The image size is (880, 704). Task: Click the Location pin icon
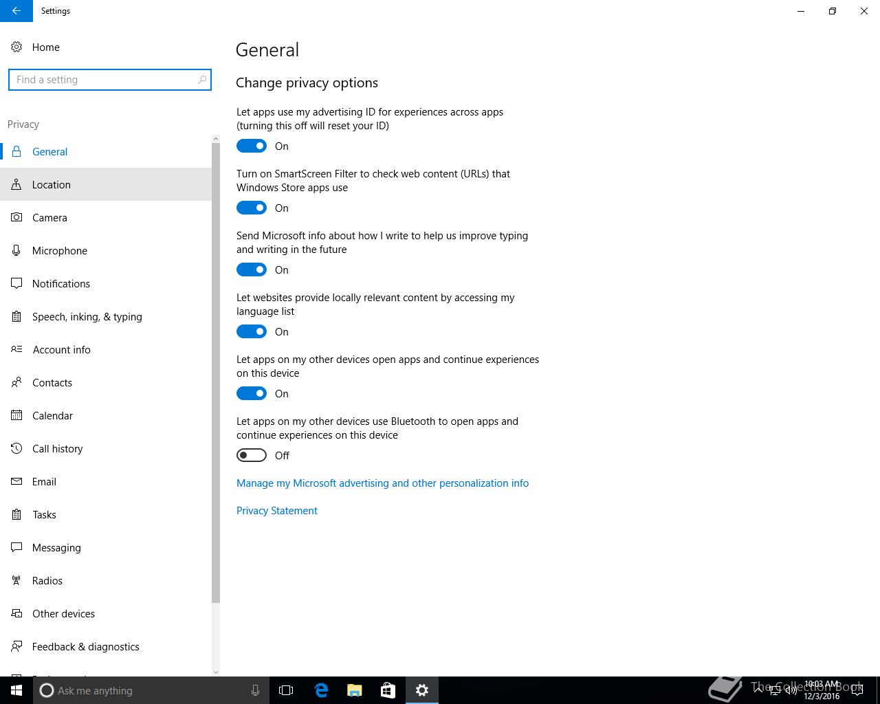pyautogui.click(x=16, y=184)
